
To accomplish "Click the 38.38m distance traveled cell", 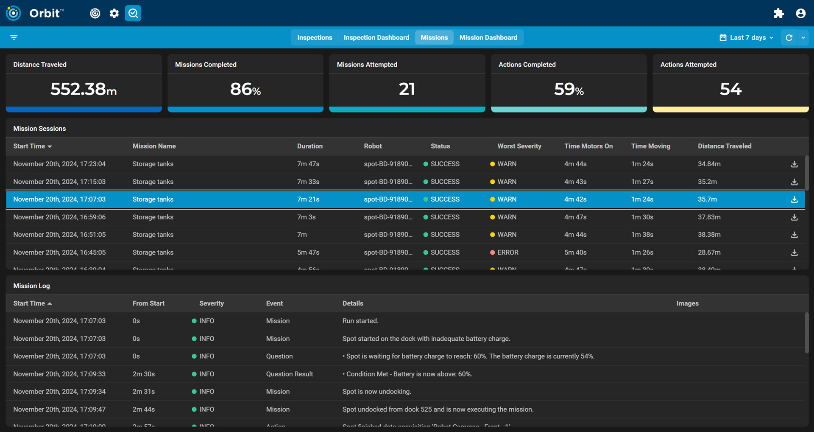I will [x=709, y=235].
